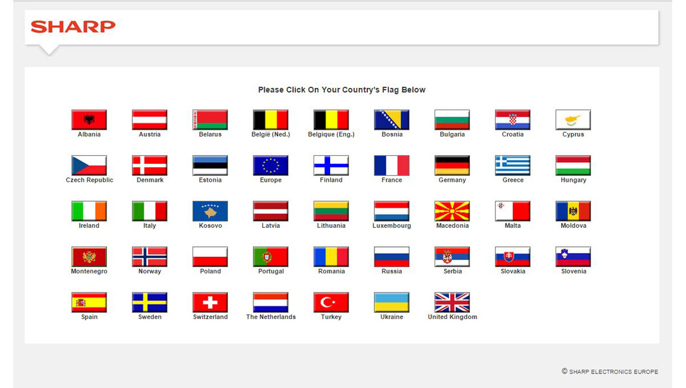Click the Montenegro flag
The height and width of the screenshot is (388, 686).
click(x=89, y=256)
